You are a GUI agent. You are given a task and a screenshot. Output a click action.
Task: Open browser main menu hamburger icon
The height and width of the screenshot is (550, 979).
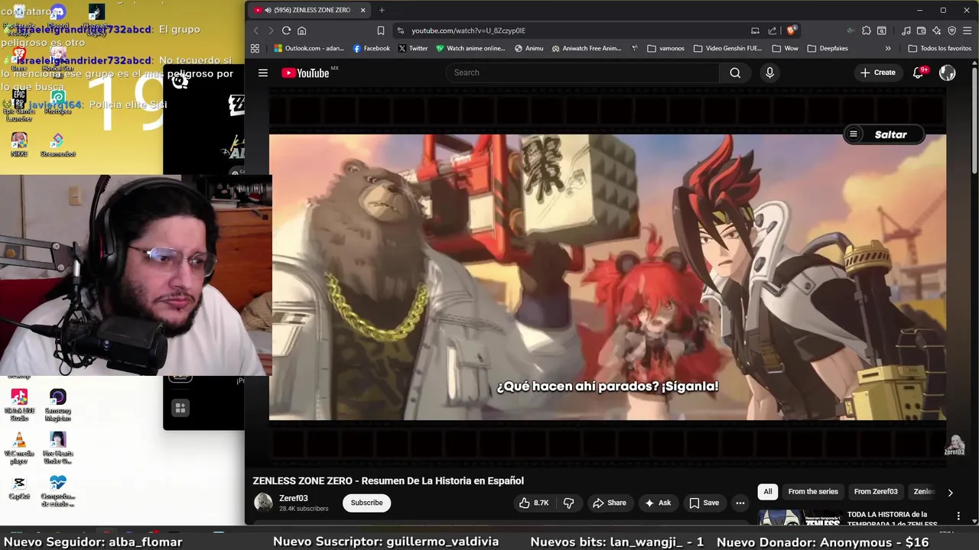(x=968, y=31)
